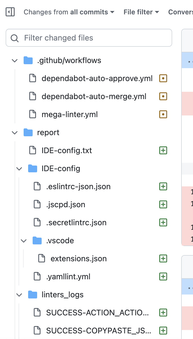Open the File filter menu
The image size is (193, 339).
click(x=141, y=12)
